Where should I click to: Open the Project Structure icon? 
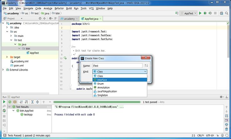tap(221, 13)
